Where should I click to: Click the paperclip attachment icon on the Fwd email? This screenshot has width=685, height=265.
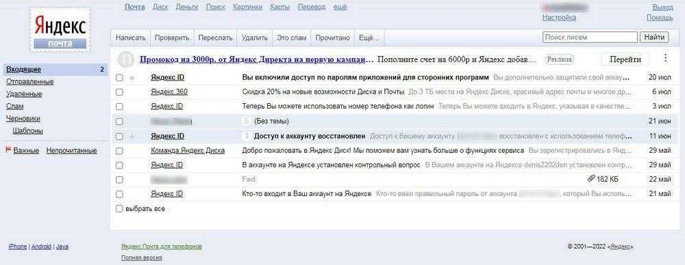tap(591, 179)
